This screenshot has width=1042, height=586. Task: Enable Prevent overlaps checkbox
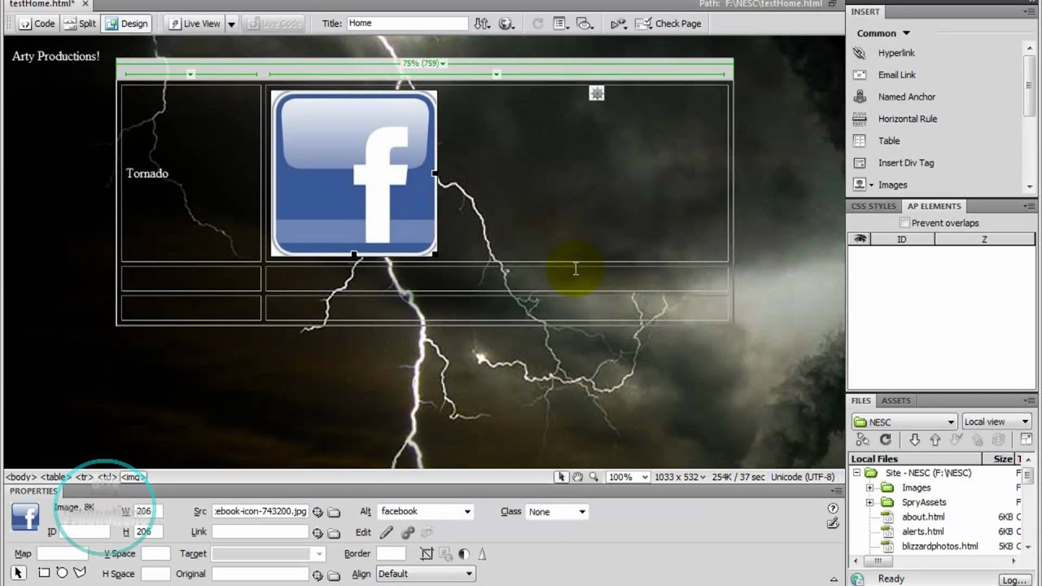click(x=904, y=223)
